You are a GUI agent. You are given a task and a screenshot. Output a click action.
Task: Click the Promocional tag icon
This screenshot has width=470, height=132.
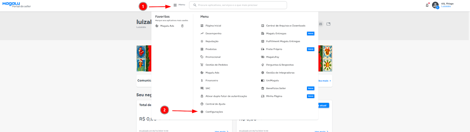point(202,57)
